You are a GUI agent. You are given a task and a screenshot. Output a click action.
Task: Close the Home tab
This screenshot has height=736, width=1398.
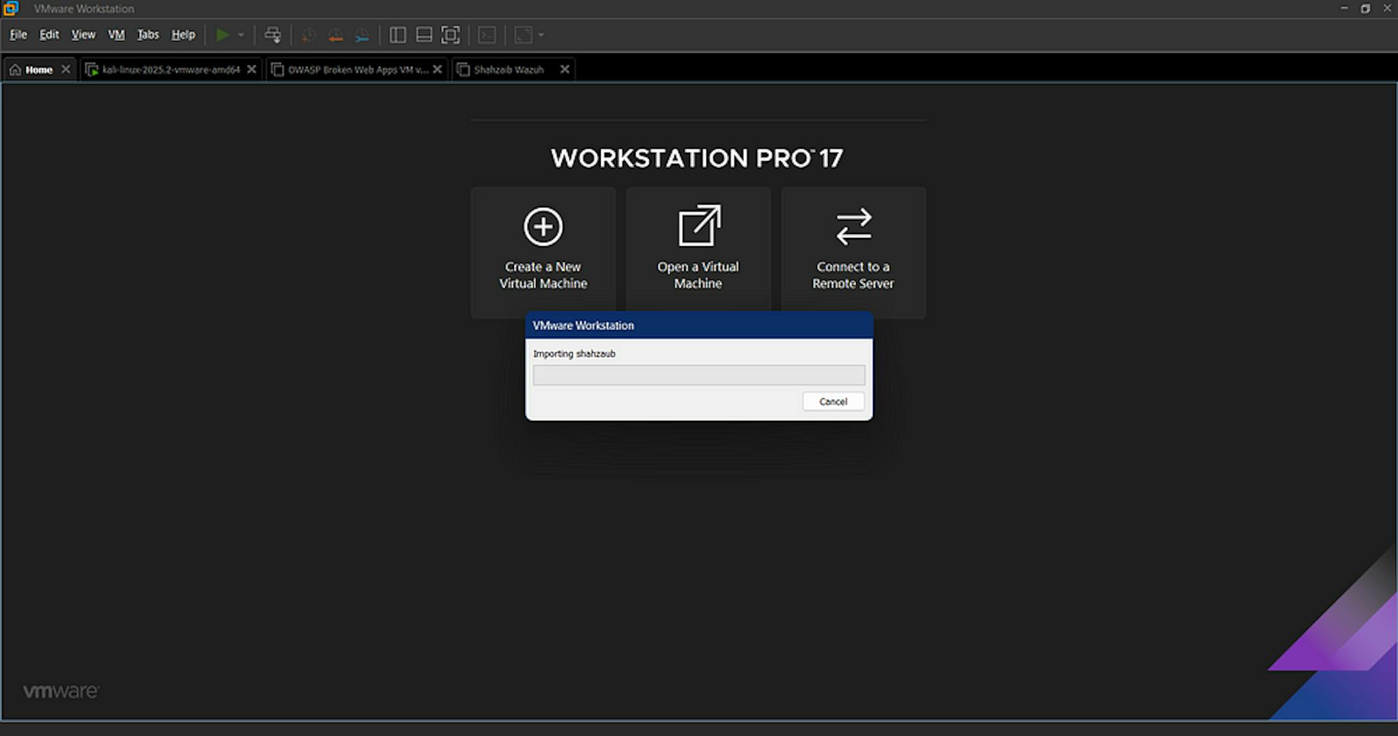click(66, 69)
